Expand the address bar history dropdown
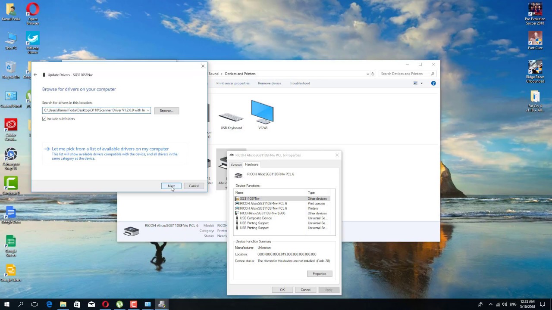This screenshot has height=310, width=552. [x=367, y=74]
